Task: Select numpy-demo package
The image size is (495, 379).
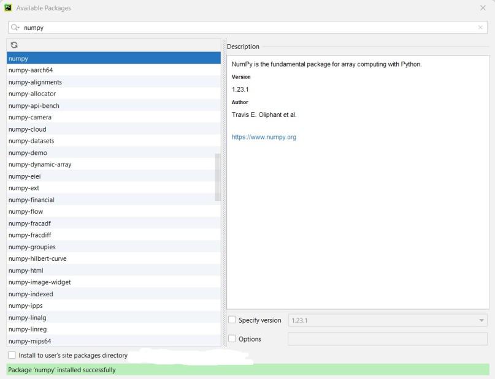Action: coord(113,152)
